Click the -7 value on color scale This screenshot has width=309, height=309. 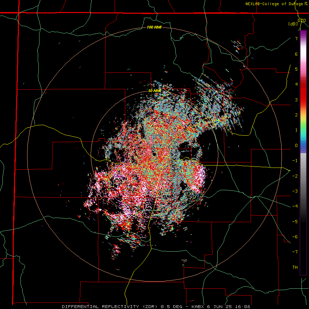click(295, 252)
